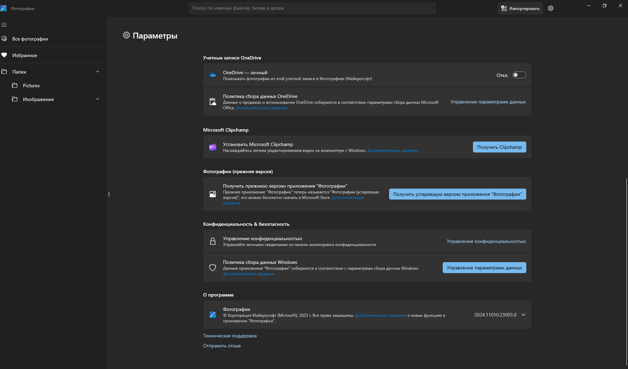The width and height of the screenshot is (628, 369).
Task: Click the Параметры heading gear icon
Action: [126, 35]
